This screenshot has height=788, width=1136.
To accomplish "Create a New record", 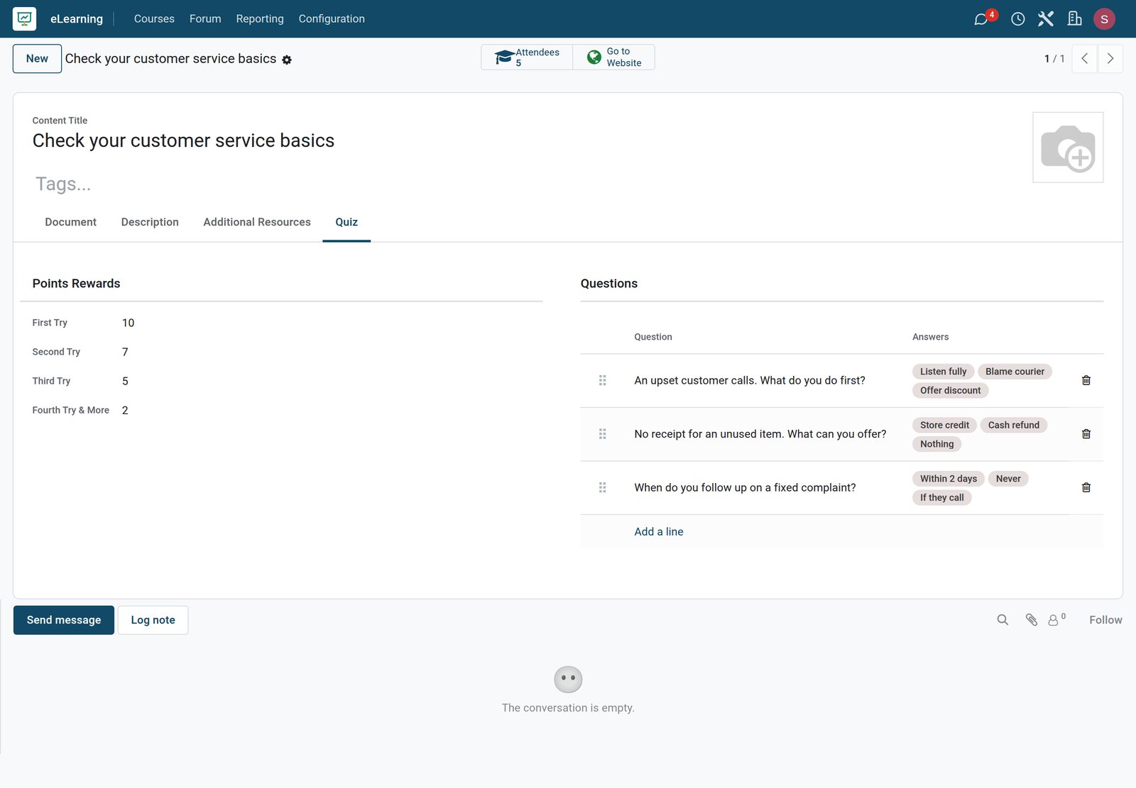I will 37,59.
